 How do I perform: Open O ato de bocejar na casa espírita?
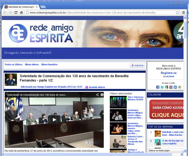coord(173,142)
